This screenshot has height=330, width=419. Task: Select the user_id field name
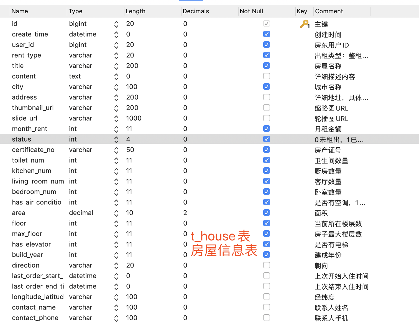(x=23, y=45)
